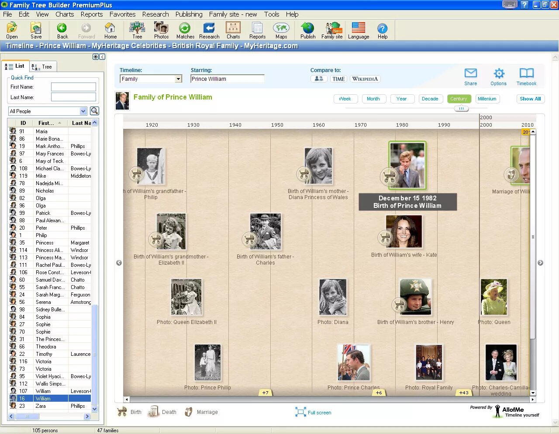This screenshot has width=559, height=434.
Task: Click the timeline vertical scrollbar
Action: point(533,237)
